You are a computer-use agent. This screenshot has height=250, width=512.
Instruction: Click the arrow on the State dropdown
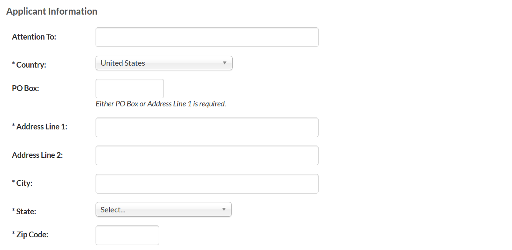[x=224, y=209]
